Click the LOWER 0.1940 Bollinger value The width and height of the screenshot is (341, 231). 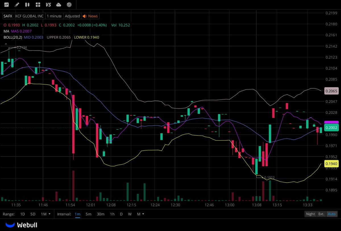click(x=86, y=37)
